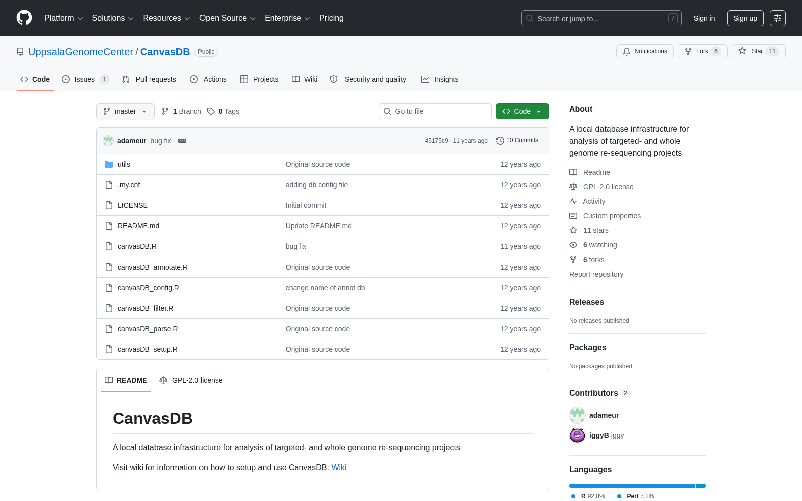
Task: Click the Perl language bar segment
Action: point(701,486)
